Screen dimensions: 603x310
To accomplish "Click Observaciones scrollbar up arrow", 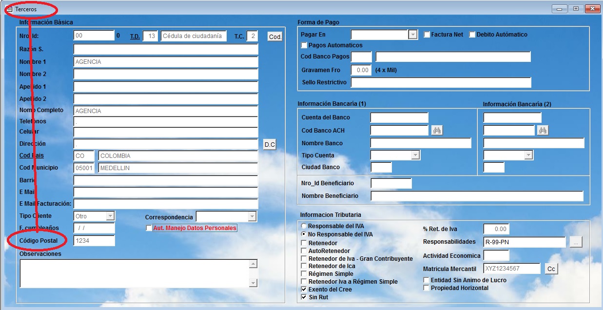I will click(x=253, y=264).
